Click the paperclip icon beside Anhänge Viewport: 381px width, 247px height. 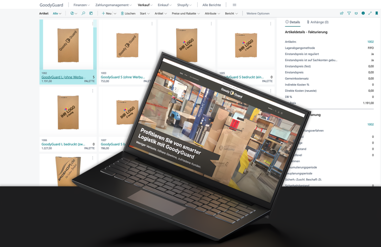[x=308, y=22]
